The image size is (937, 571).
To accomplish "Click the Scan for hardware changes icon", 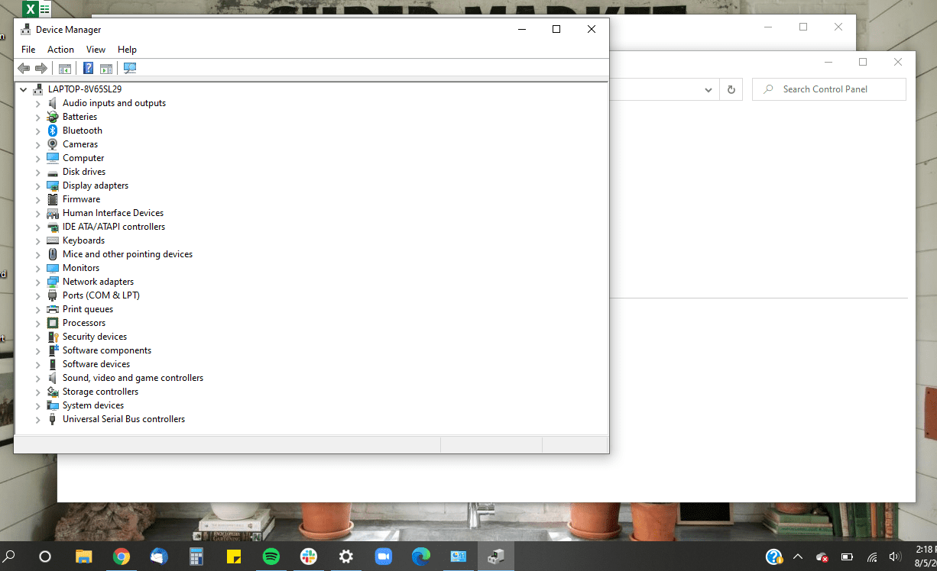I will tap(130, 68).
